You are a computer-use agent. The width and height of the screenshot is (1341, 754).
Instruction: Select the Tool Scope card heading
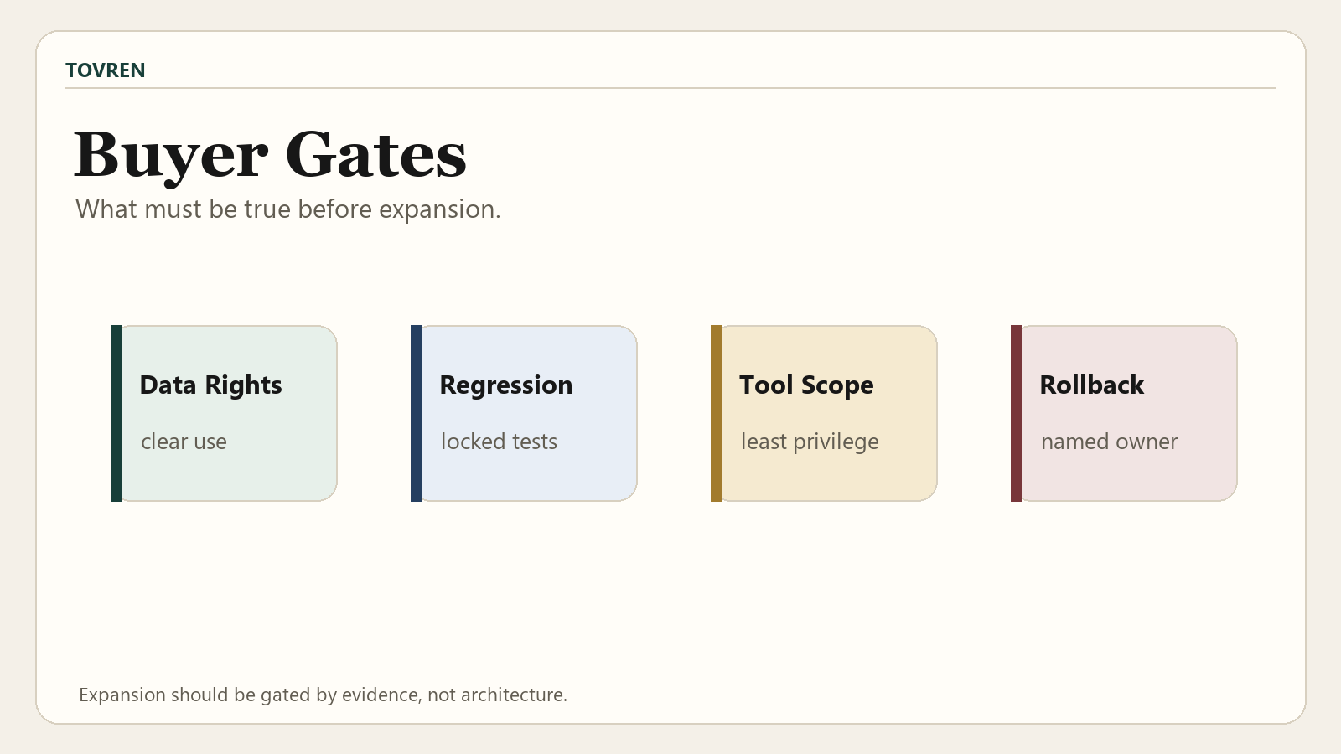(x=806, y=385)
